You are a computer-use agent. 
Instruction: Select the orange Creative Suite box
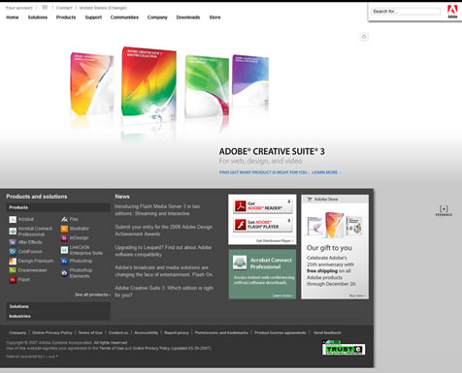(x=92, y=83)
